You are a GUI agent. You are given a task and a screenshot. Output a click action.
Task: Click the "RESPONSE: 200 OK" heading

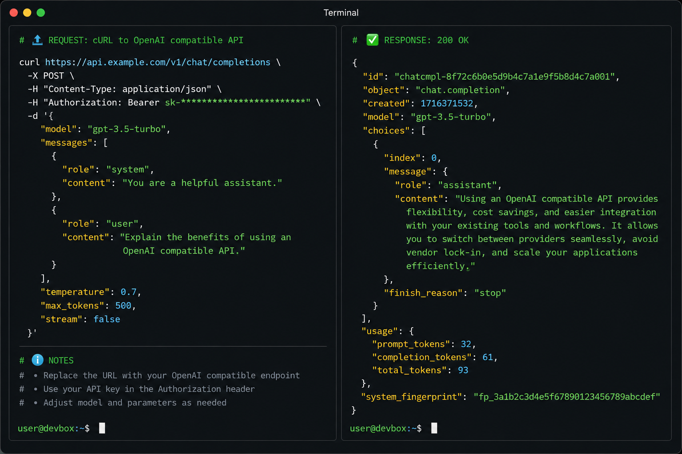coord(426,40)
